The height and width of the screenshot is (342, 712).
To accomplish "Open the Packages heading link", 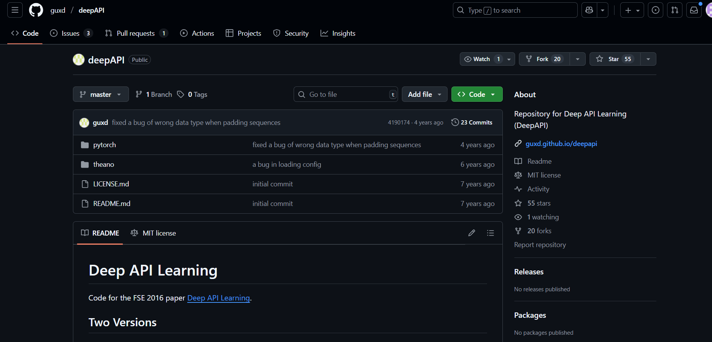I will click(x=530, y=315).
